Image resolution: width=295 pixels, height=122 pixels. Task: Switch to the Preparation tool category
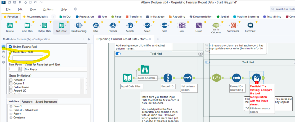pos(85,17)
